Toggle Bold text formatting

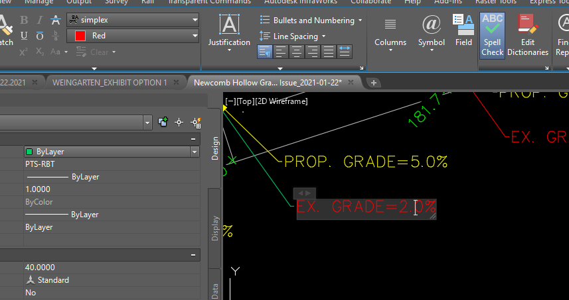coord(24,20)
